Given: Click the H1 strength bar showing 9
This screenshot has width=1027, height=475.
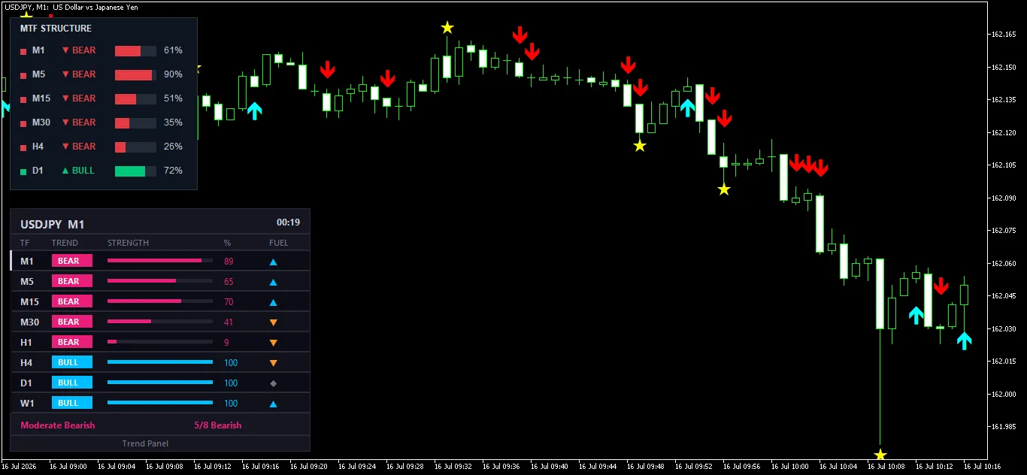Looking at the screenshot, I should pyautogui.click(x=160, y=342).
